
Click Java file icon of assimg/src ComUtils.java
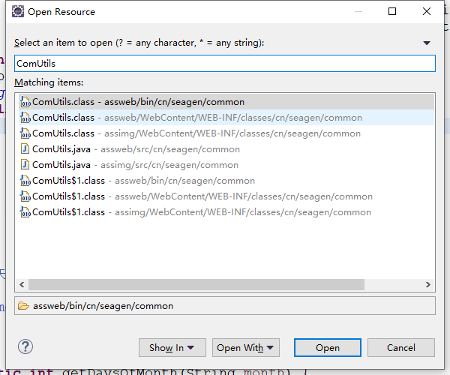[25, 165]
